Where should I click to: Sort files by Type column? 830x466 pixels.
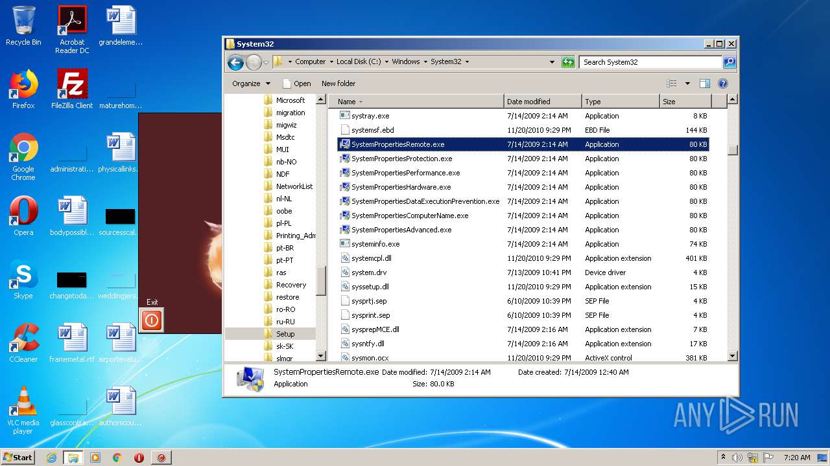point(621,102)
